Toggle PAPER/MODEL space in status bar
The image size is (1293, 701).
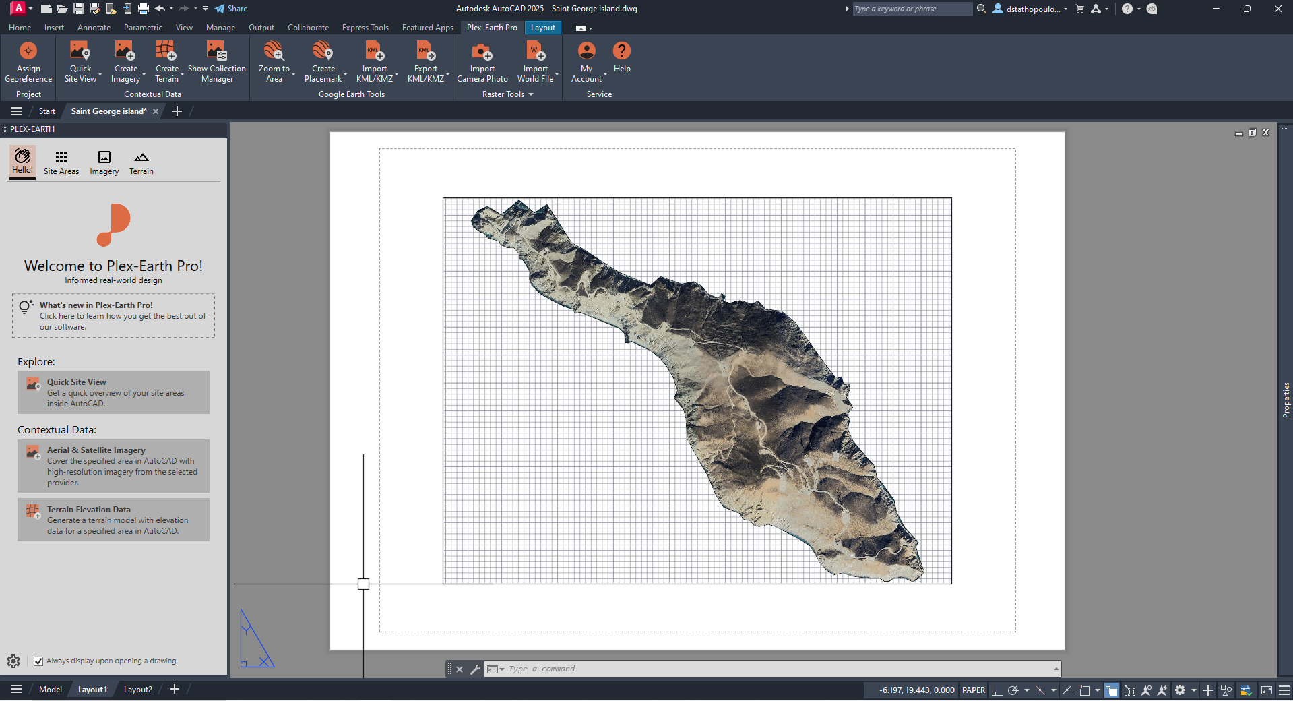(974, 690)
